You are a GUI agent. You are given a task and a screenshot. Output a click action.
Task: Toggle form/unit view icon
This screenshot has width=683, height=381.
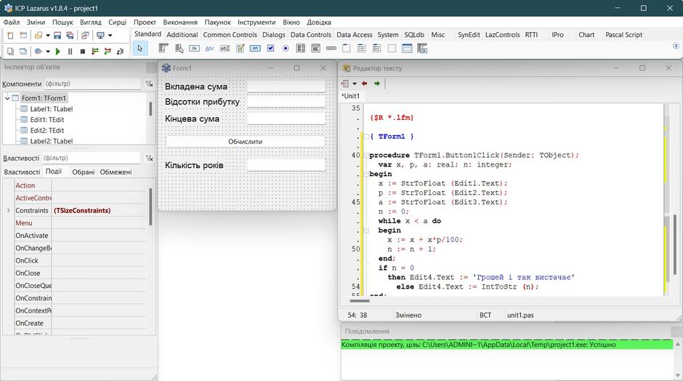click(x=85, y=36)
